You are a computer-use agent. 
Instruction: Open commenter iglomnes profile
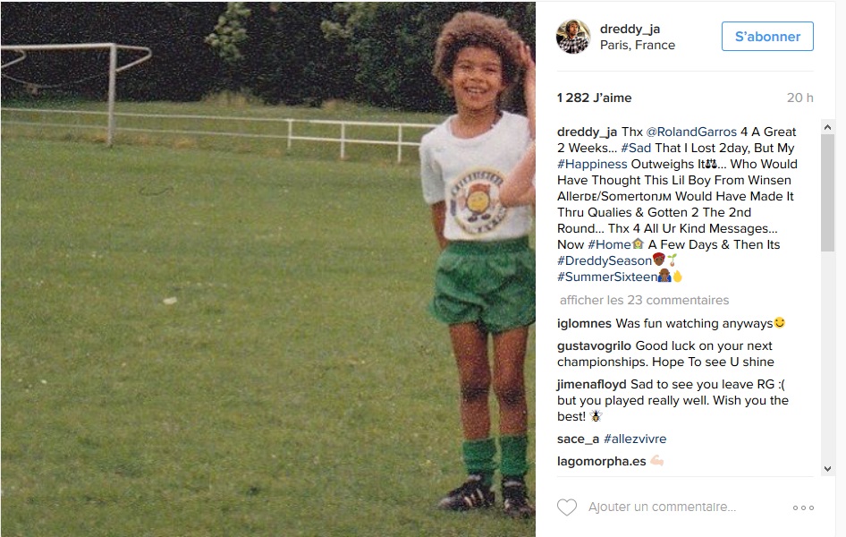pos(584,324)
